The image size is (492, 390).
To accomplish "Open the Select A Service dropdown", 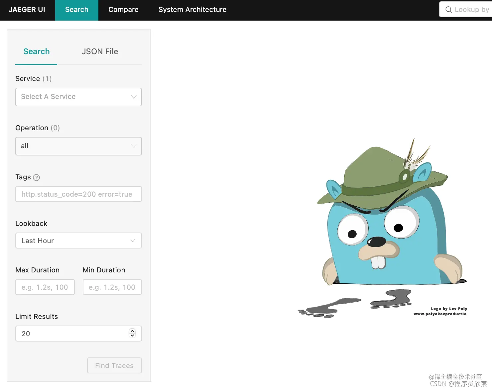I will click(78, 97).
